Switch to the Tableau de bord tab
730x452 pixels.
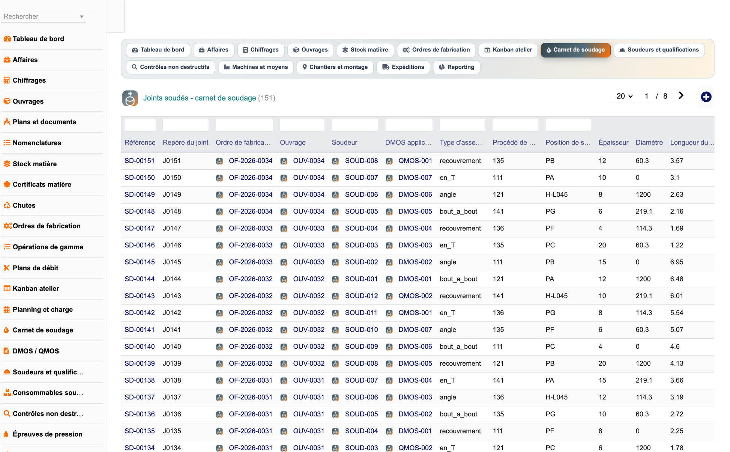coord(158,50)
